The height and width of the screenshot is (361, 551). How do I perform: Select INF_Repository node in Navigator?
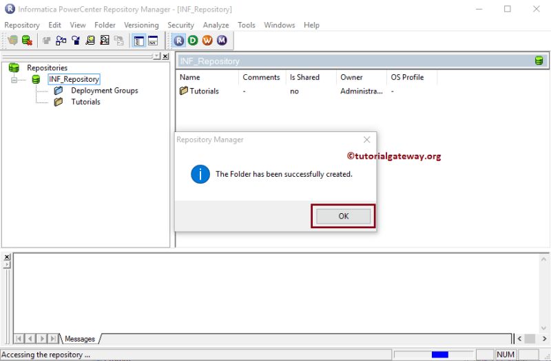(x=74, y=79)
